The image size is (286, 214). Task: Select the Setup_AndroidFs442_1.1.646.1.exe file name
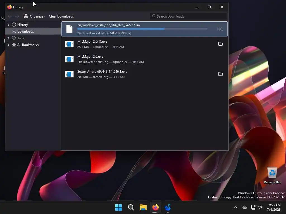pyautogui.click(x=102, y=72)
